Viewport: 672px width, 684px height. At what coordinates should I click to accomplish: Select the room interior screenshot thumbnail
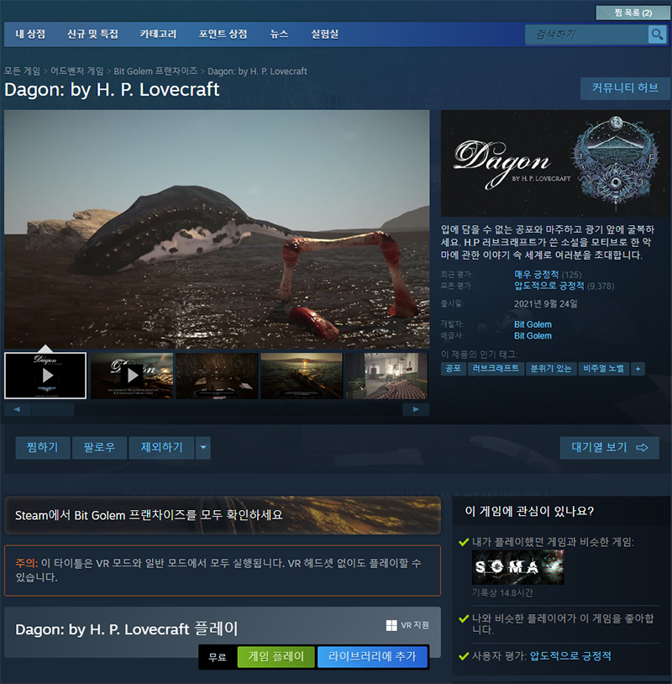(386, 376)
